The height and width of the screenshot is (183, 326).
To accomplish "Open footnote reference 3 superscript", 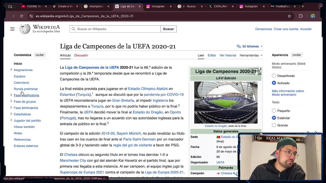I will (x=108, y=123).
